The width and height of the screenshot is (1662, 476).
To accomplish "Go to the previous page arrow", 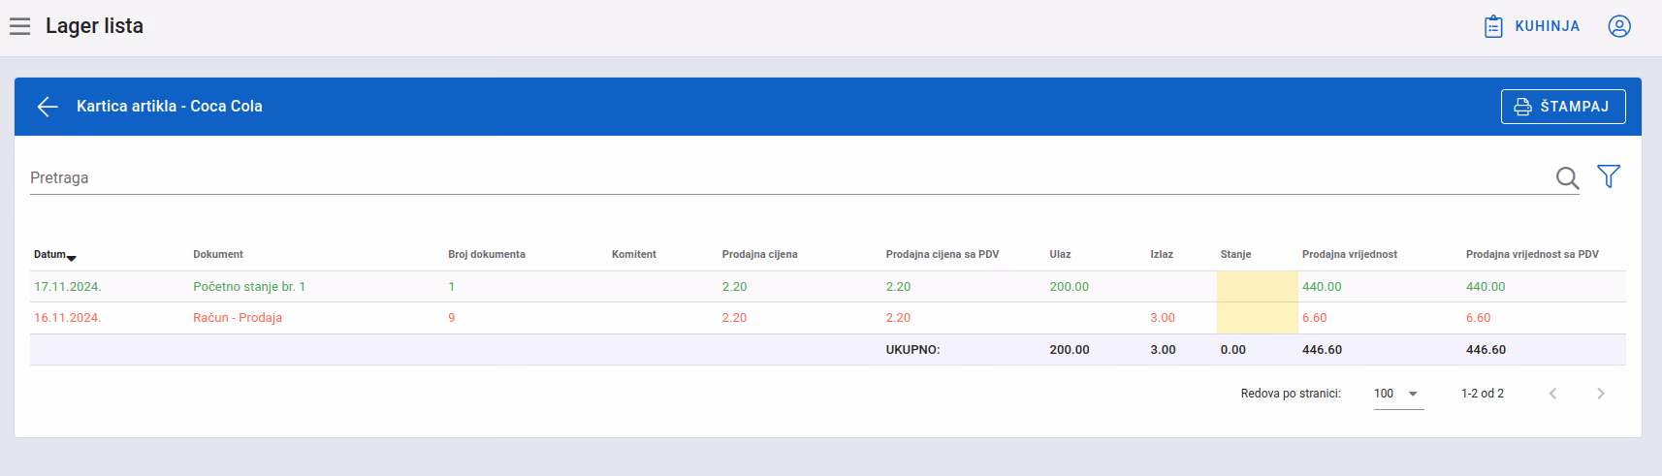I will pyautogui.click(x=1552, y=394).
